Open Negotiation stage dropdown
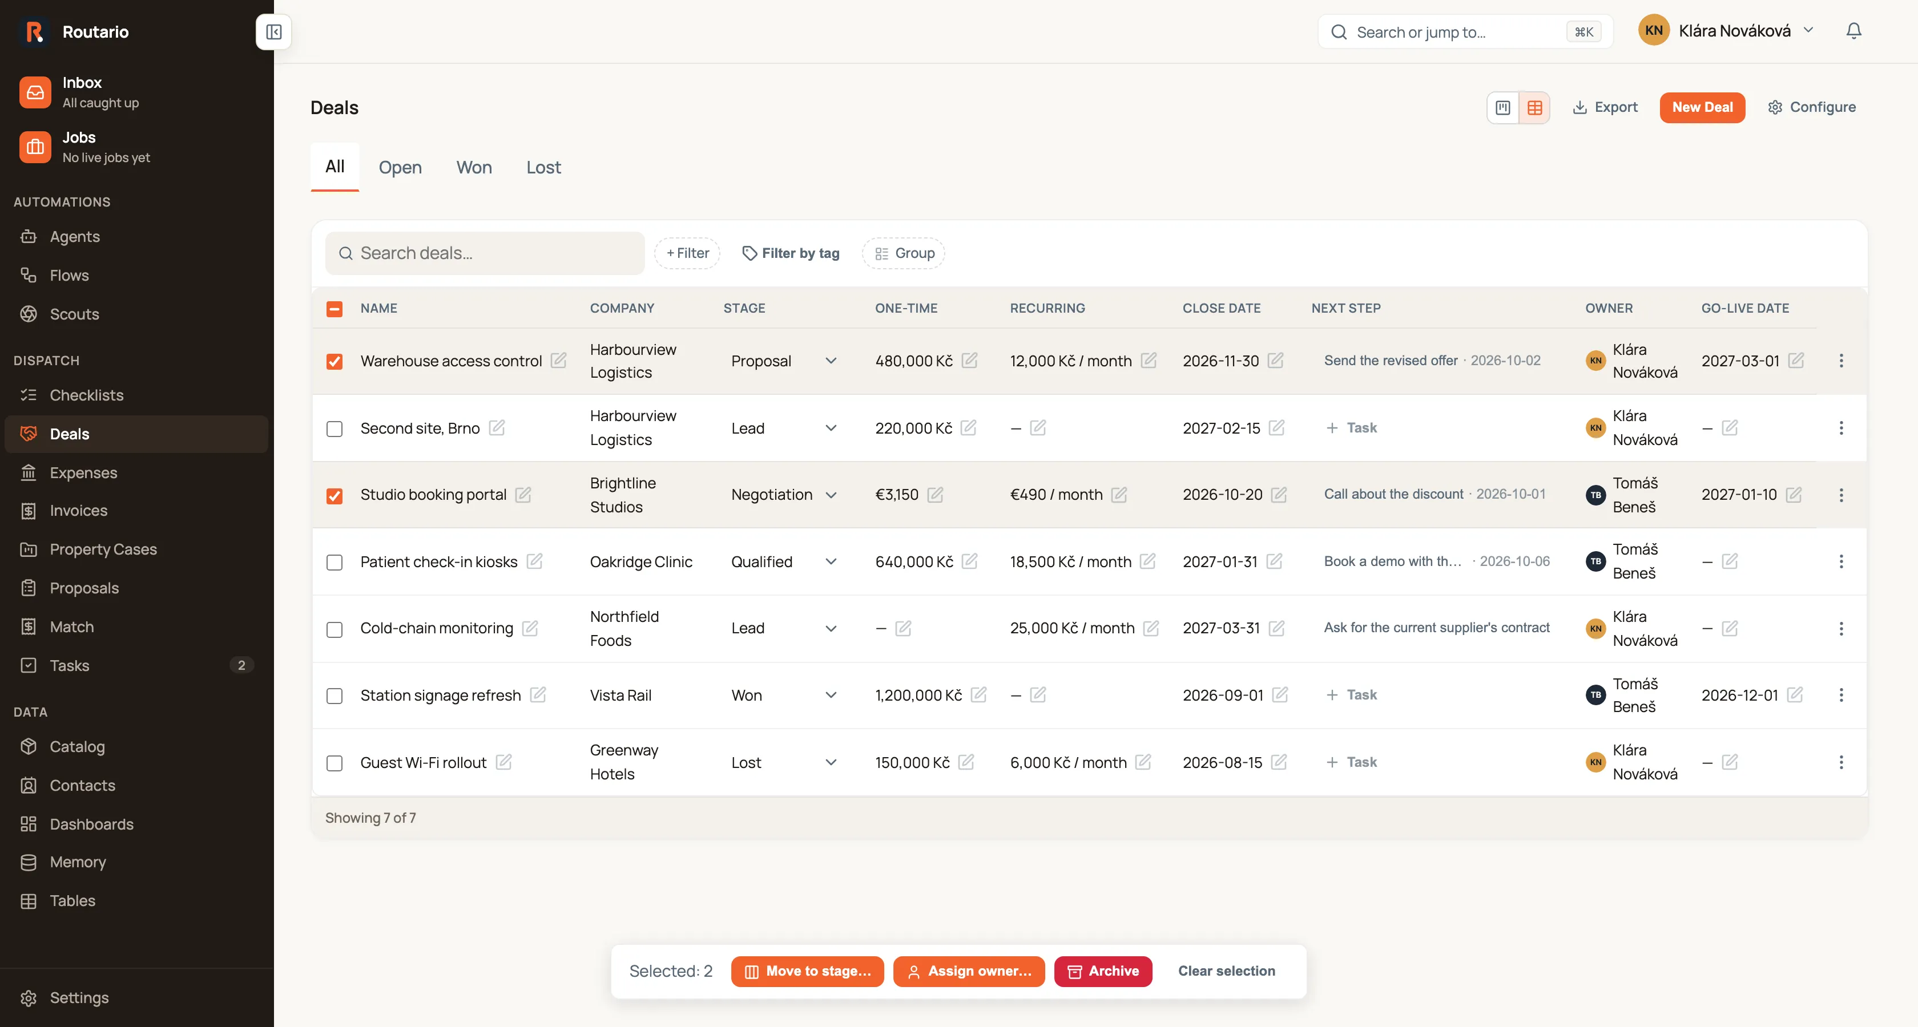 784,495
